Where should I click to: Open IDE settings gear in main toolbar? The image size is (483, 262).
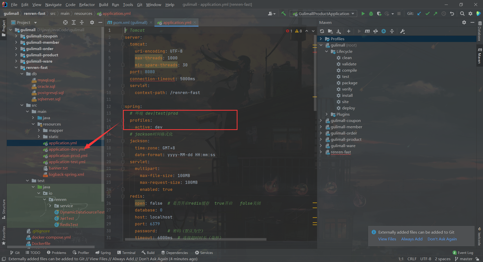pyautogui.click(x=470, y=14)
